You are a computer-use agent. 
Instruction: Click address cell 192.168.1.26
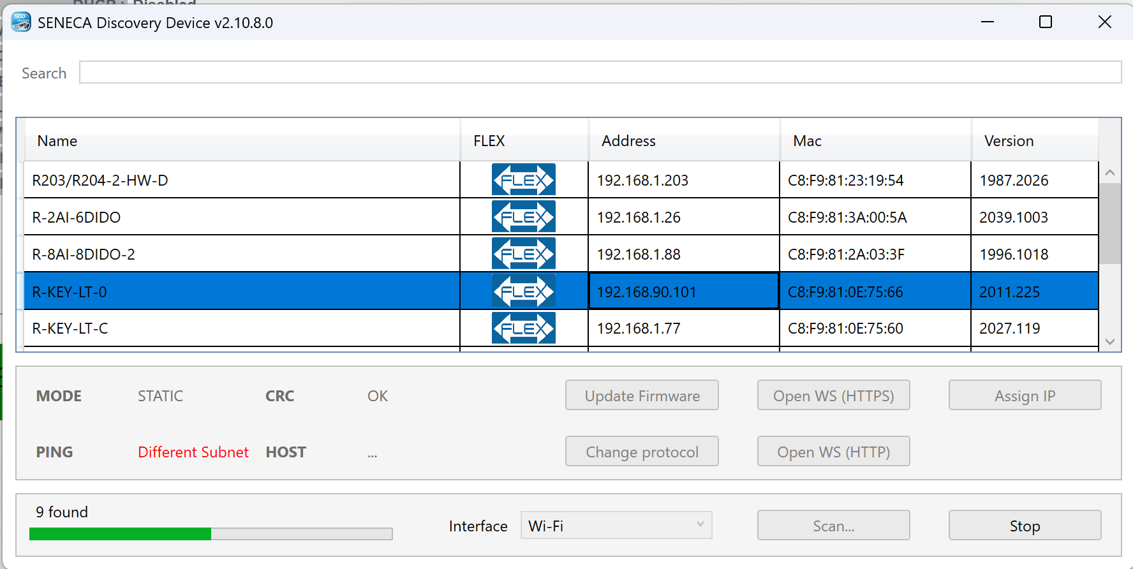pos(684,217)
